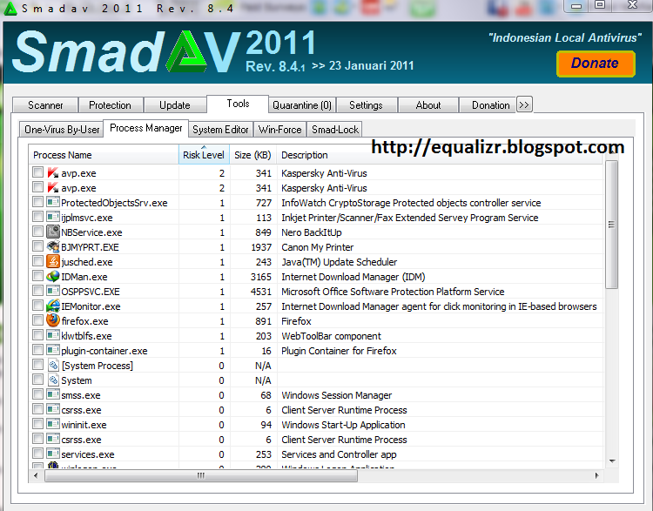
Task: Select the IDMan.exe checkbox
Action: 38,276
